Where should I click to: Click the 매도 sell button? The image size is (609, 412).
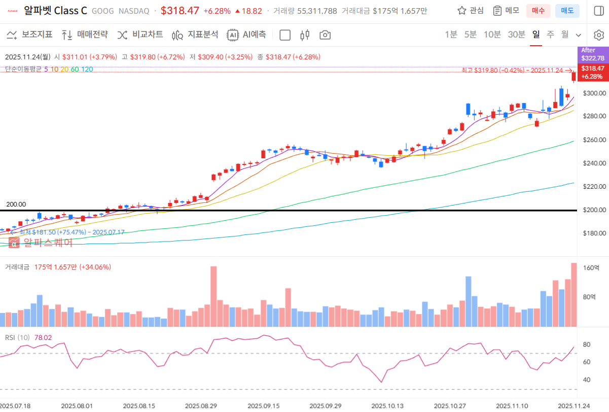pos(567,11)
